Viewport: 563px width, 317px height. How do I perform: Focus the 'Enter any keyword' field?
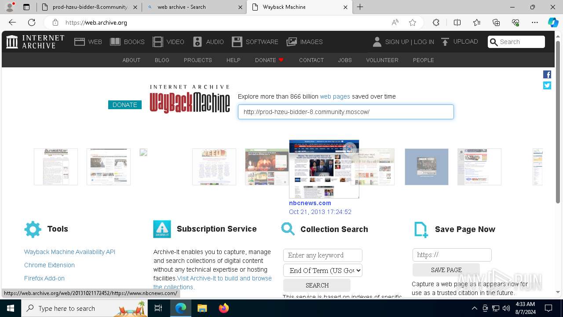tap(323, 255)
